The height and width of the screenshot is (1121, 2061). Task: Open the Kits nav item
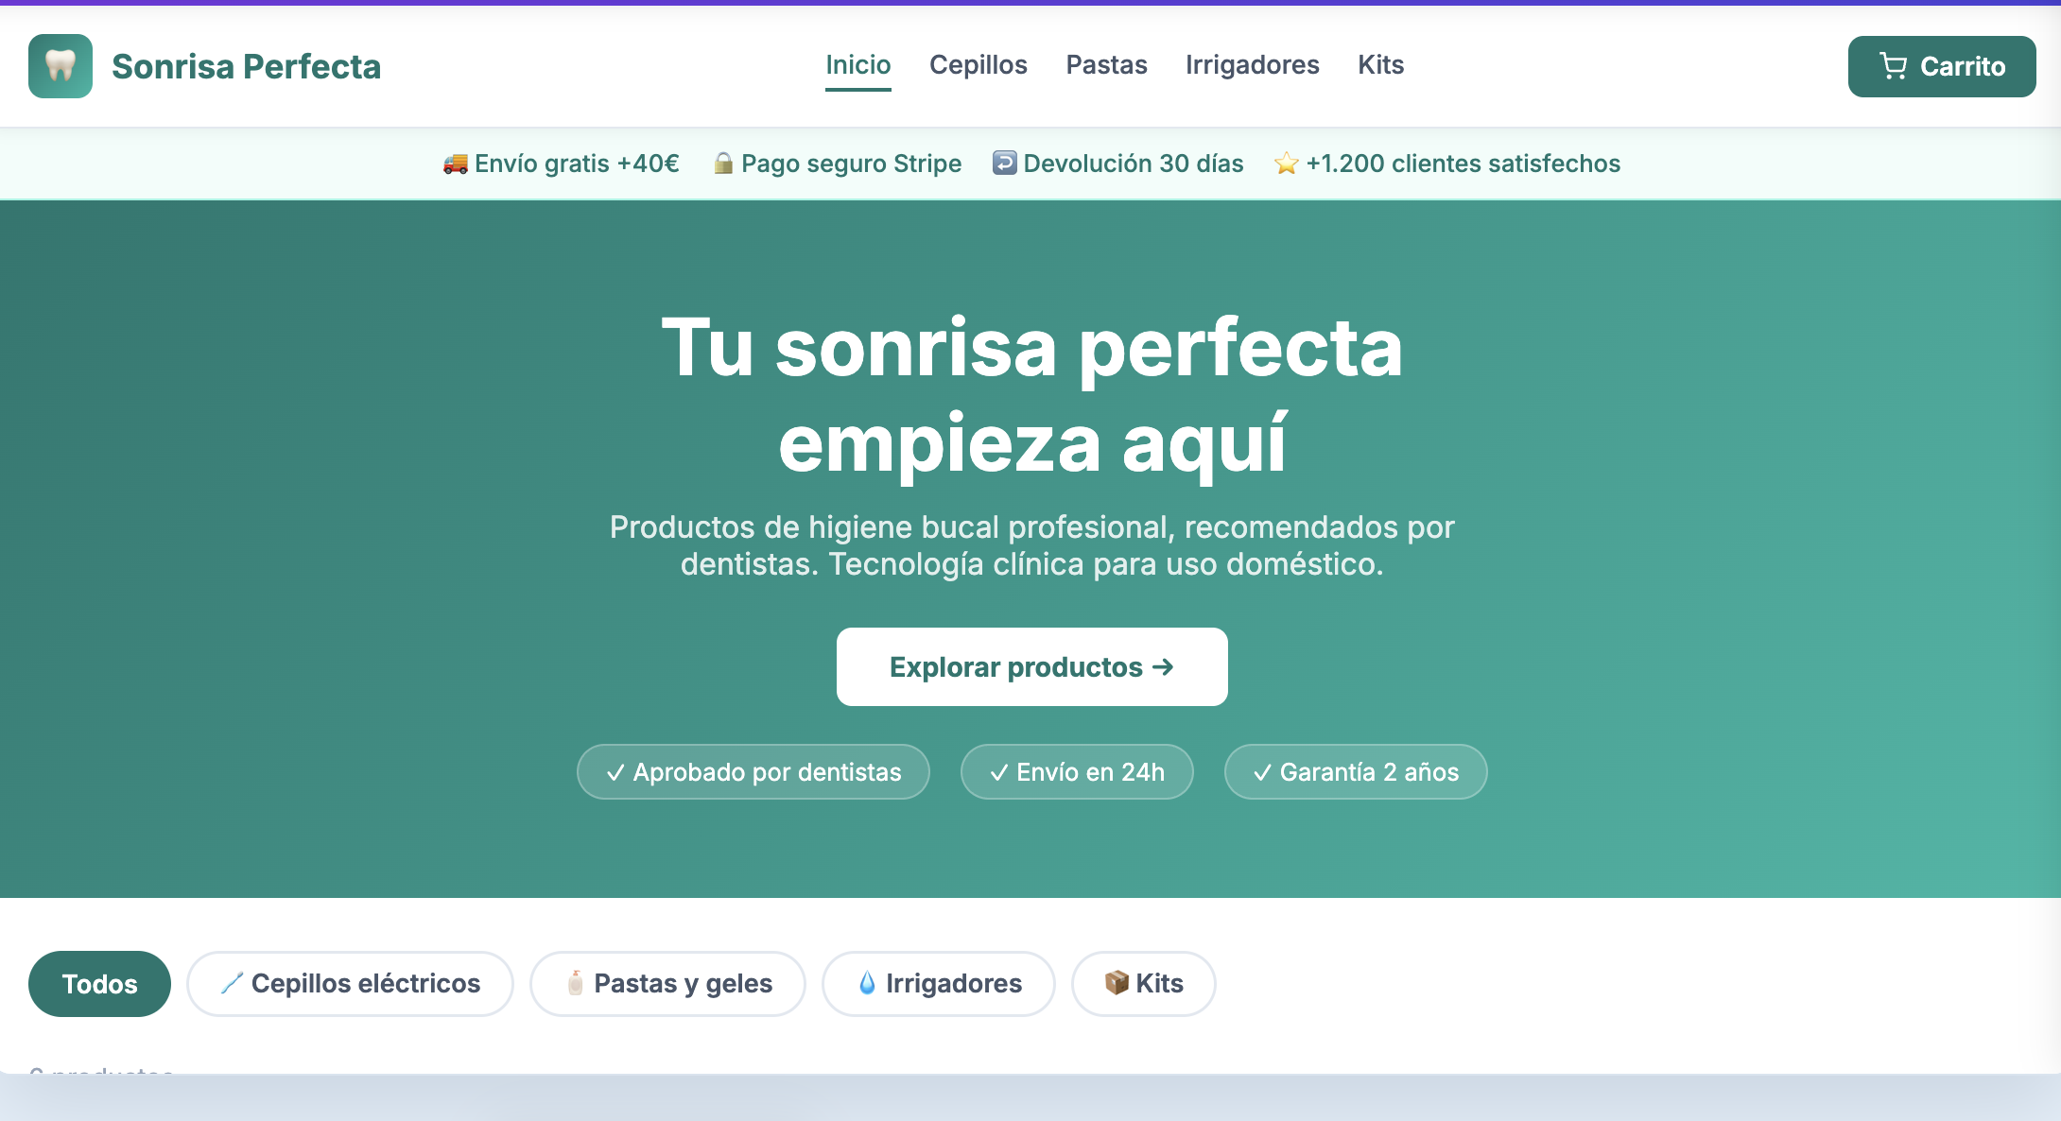(x=1381, y=65)
